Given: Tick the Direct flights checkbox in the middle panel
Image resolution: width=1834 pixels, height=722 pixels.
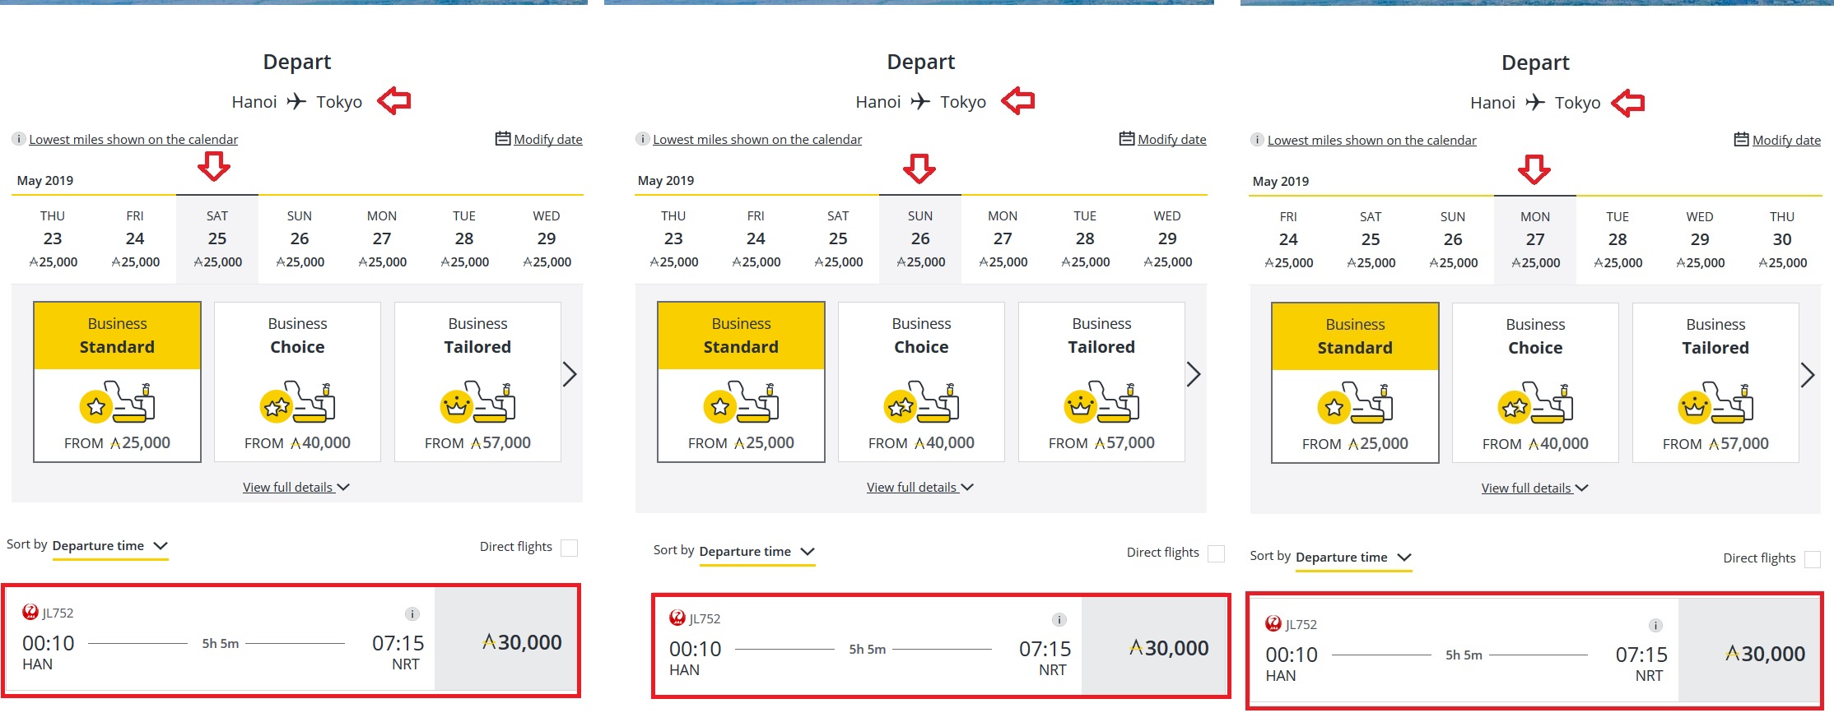Looking at the screenshot, I should 1216,553.
